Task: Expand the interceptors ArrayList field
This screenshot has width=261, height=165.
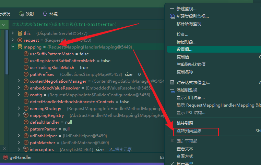Action: coord(19,149)
